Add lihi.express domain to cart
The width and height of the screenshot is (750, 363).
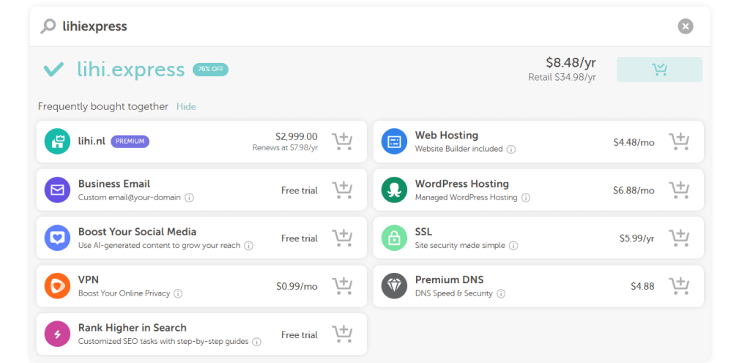(659, 70)
